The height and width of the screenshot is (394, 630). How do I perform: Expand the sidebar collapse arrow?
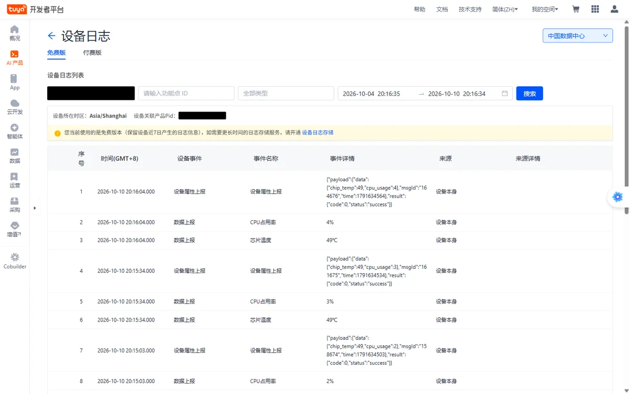click(35, 208)
